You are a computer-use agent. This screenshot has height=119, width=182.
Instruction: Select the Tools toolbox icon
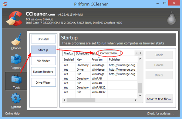click(16, 79)
